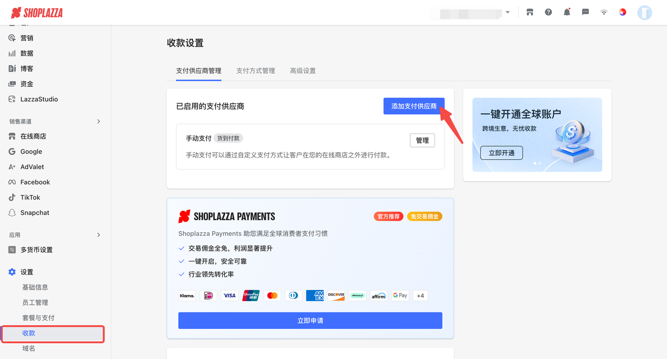The height and width of the screenshot is (359, 667).
Task: Click the Mastercard payment logo
Action: click(x=272, y=295)
